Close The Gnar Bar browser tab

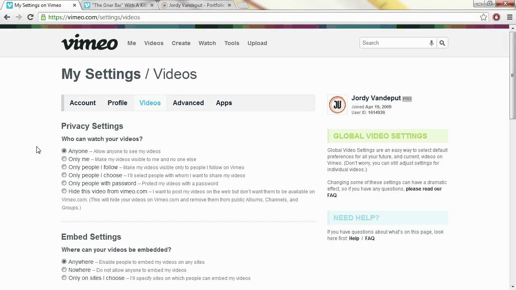coord(153,6)
